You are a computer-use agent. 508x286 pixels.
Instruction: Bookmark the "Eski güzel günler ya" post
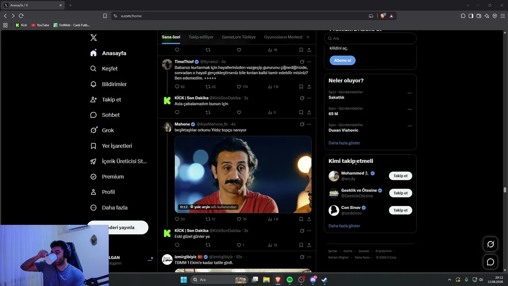[x=301, y=245]
